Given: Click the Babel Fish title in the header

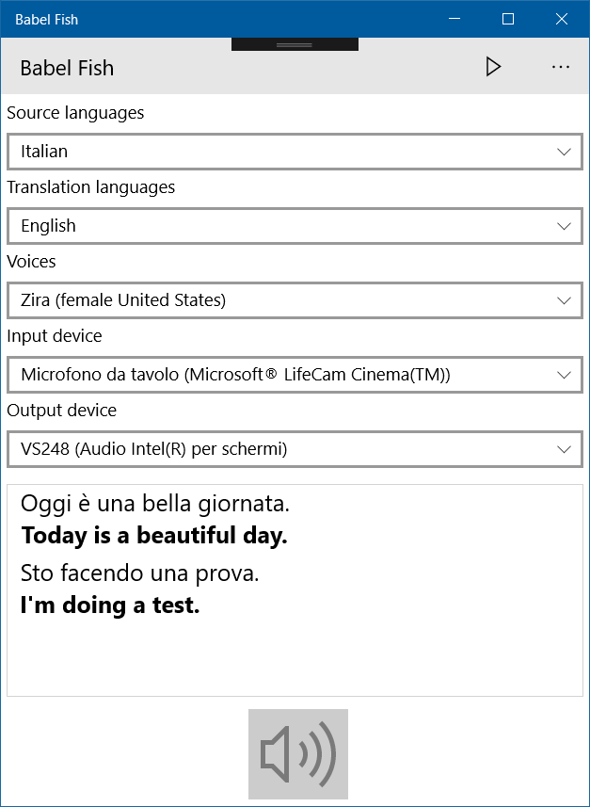Looking at the screenshot, I should [66, 67].
